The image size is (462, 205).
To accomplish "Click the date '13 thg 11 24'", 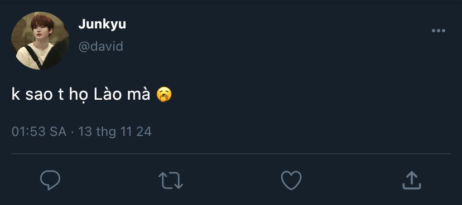I will pyautogui.click(x=114, y=132).
